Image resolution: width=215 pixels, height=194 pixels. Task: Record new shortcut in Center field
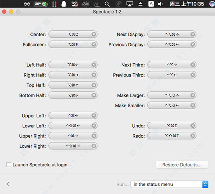point(73,34)
